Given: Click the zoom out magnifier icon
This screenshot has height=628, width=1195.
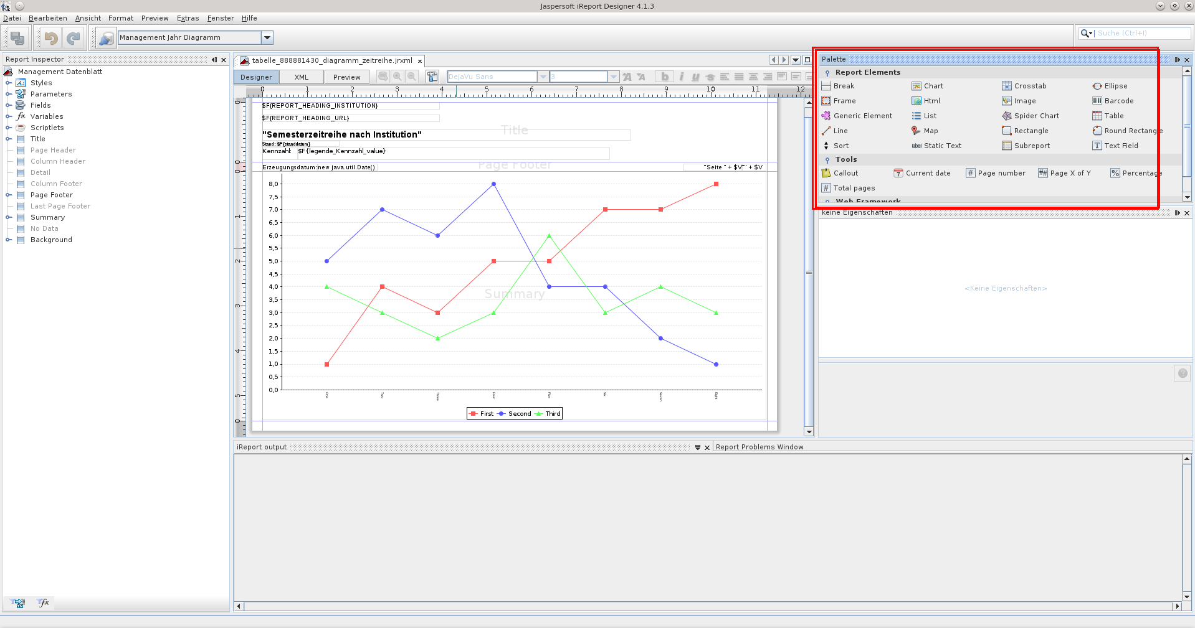Looking at the screenshot, I should (x=411, y=77).
